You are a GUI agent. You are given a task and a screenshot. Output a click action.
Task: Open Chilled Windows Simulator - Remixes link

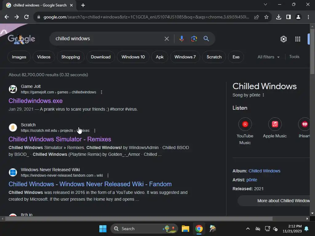[x=60, y=139]
